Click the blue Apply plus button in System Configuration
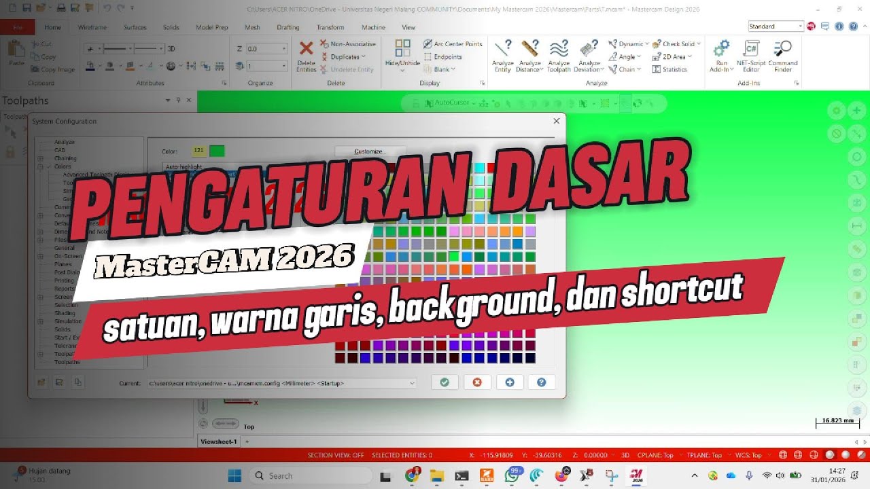This screenshot has width=870, height=489. [x=510, y=382]
